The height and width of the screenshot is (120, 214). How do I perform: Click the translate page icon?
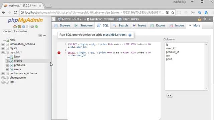tap(167, 13)
